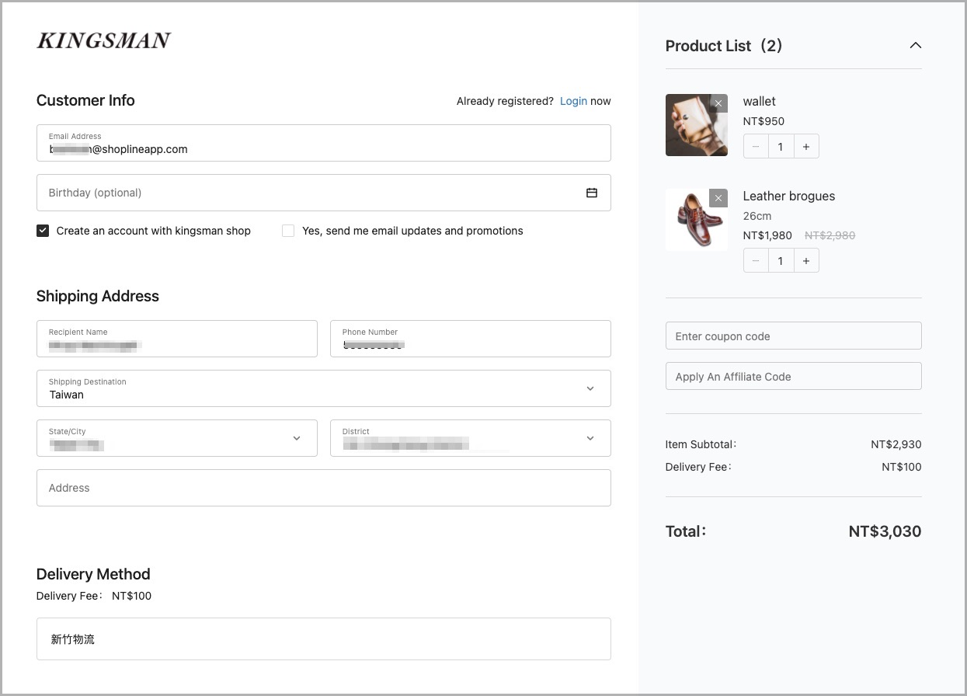Click the Customer Info heading
Image resolution: width=967 pixels, height=696 pixels.
click(85, 100)
